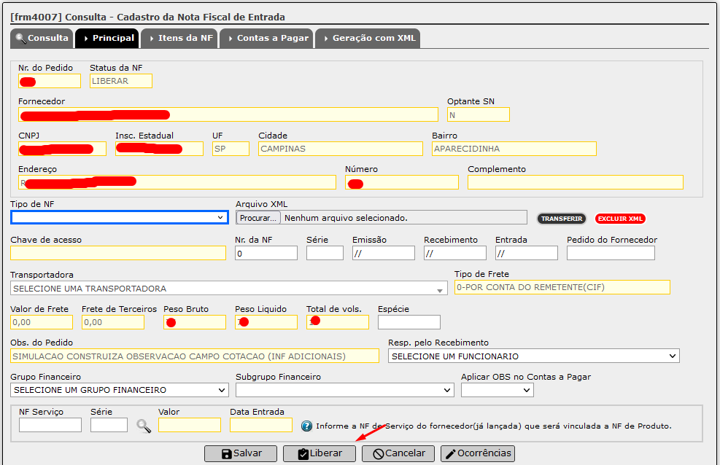Click the Cancelar button with prohibited icon
The image size is (720, 465).
click(398, 453)
